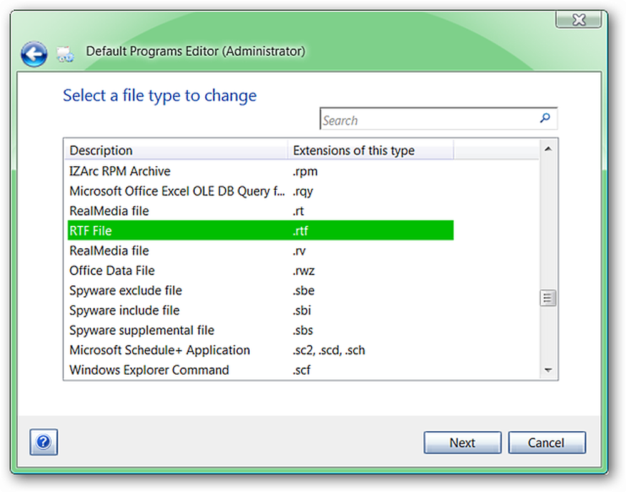
Task: Click the blue back arrow button
Action: tap(34, 54)
